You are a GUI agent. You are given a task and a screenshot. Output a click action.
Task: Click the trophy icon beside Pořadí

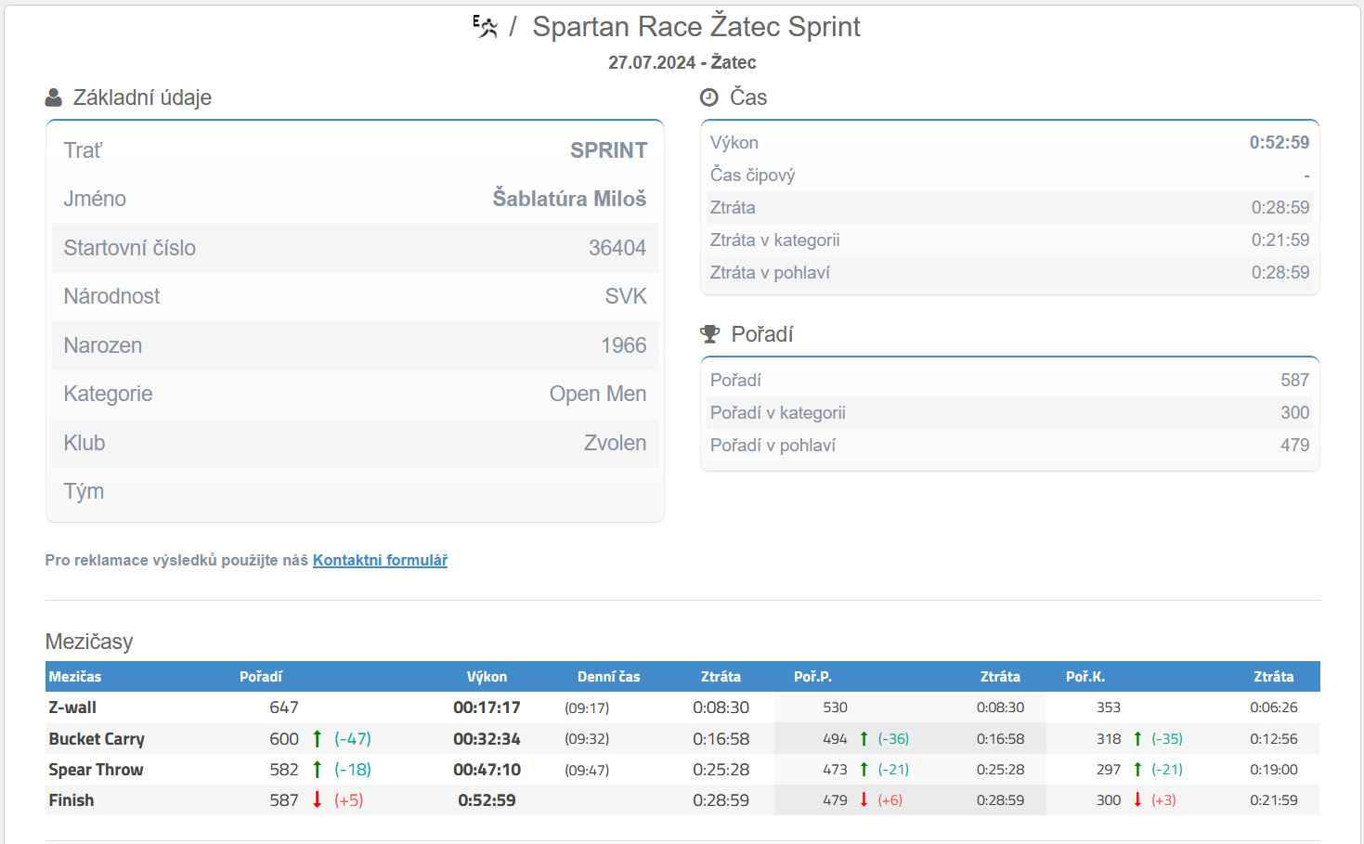pyautogui.click(x=710, y=334)
